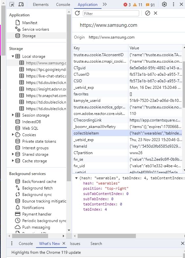Close the bottom drawer
The image size is (185, 258).
click(182, 243)
